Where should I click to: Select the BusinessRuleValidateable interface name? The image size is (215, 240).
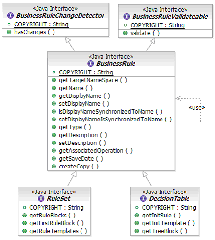coord(170,16)
